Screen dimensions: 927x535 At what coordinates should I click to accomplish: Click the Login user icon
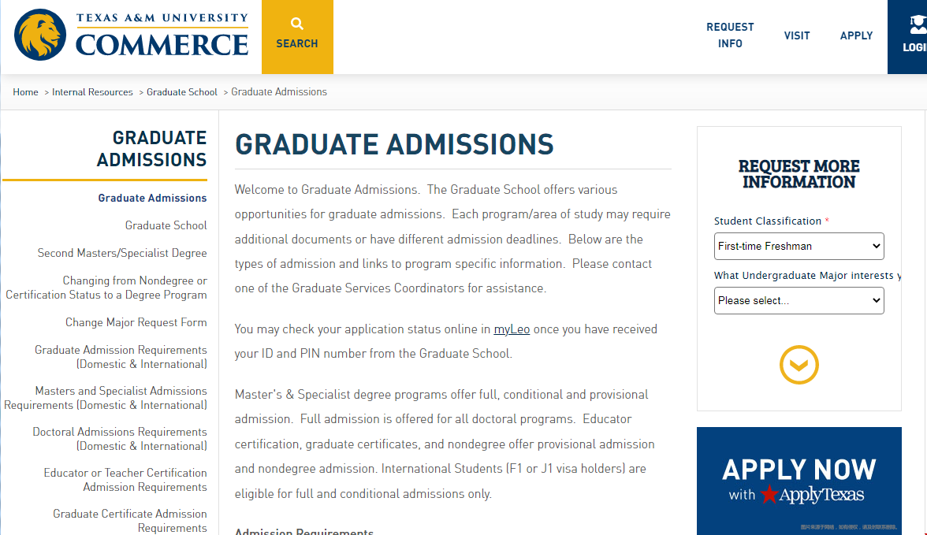pyautogui.click(x=916, y=24)
